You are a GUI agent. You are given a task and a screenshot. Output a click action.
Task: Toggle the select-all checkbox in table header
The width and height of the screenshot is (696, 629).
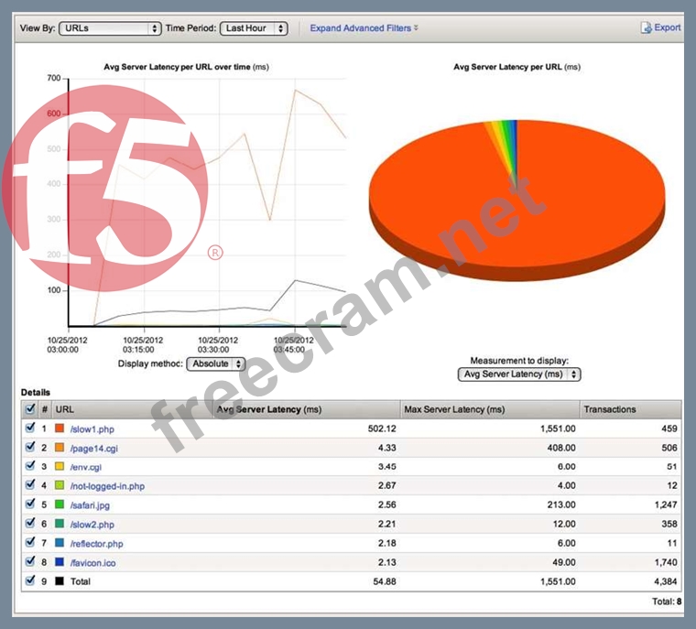[x=30, y=409]
